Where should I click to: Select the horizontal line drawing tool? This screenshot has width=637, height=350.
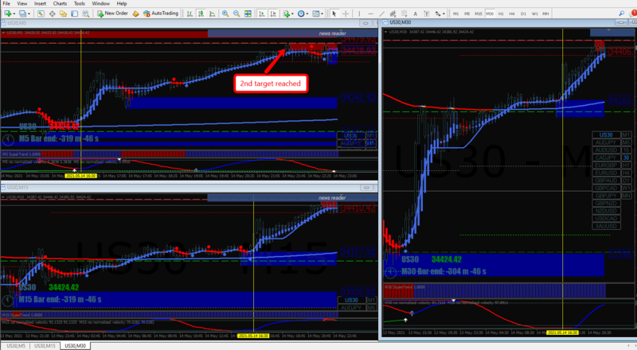tap(370, 14)
